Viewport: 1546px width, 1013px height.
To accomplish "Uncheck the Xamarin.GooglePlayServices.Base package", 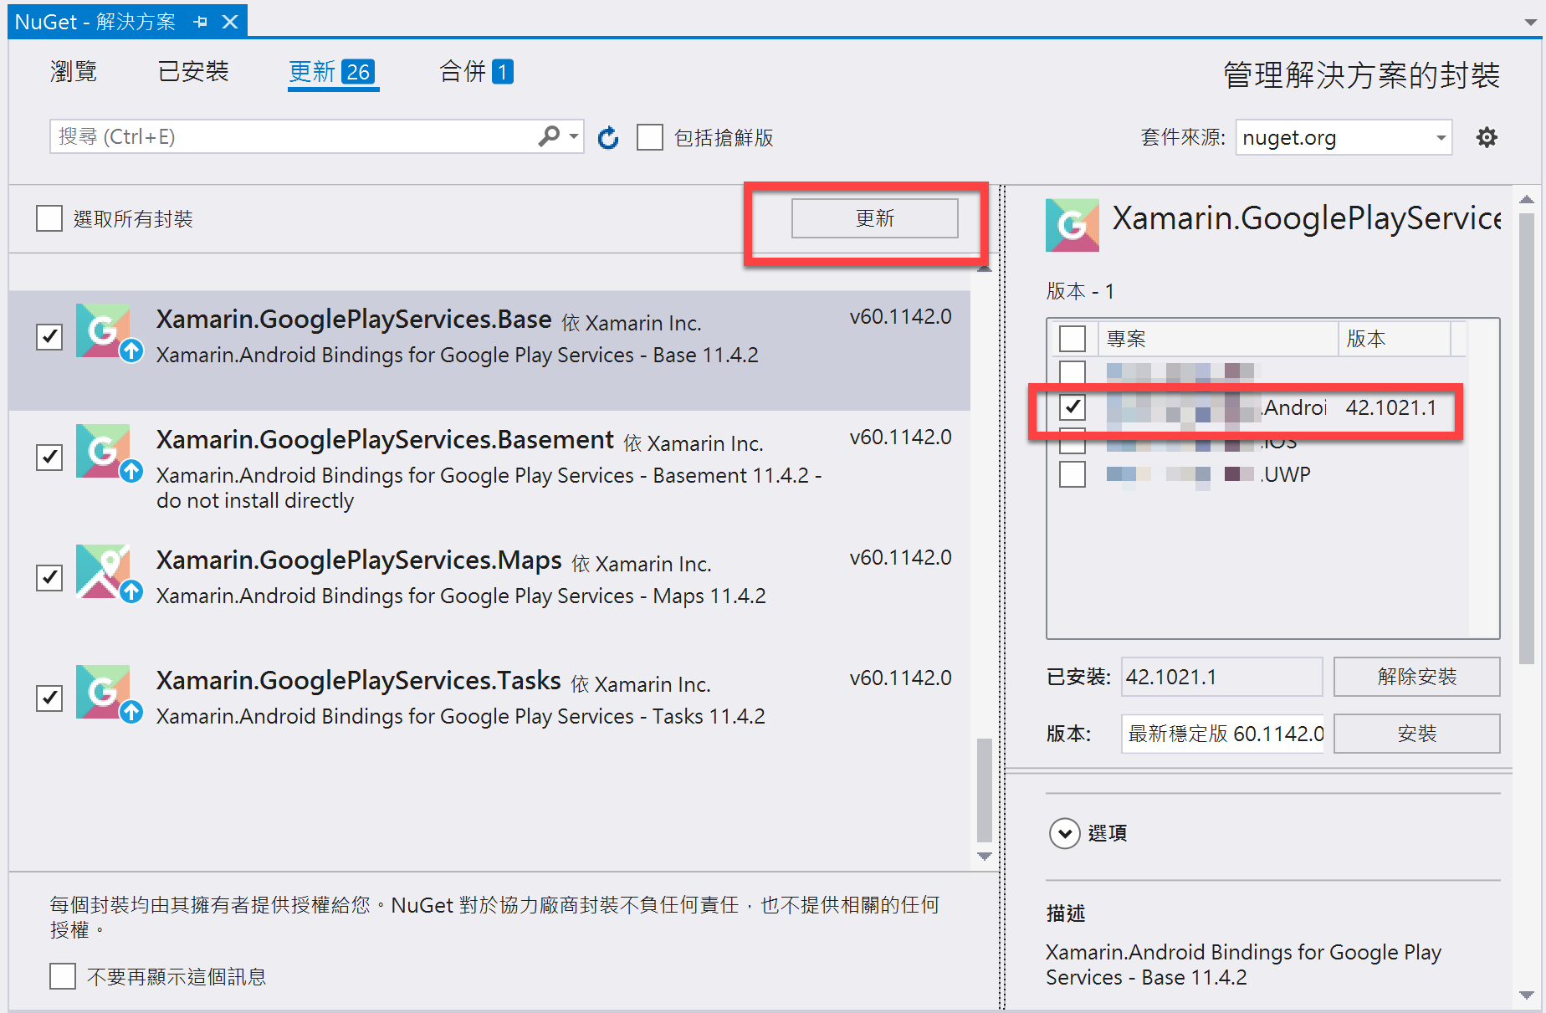I will point(49,336).
